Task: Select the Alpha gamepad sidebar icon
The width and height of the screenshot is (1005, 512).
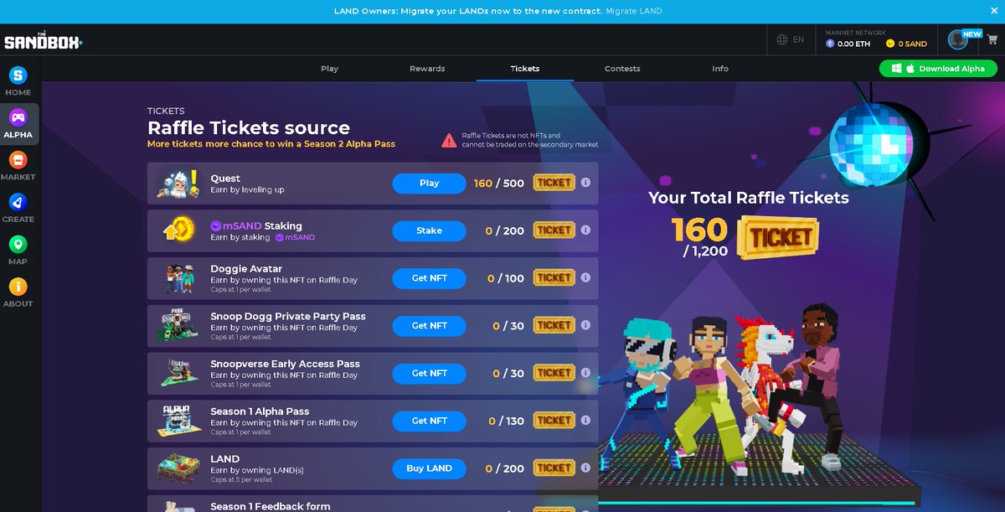Action: 18,117
